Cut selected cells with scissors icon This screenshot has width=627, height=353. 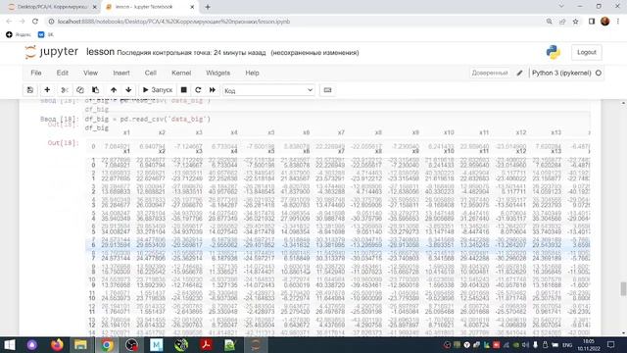64,90
